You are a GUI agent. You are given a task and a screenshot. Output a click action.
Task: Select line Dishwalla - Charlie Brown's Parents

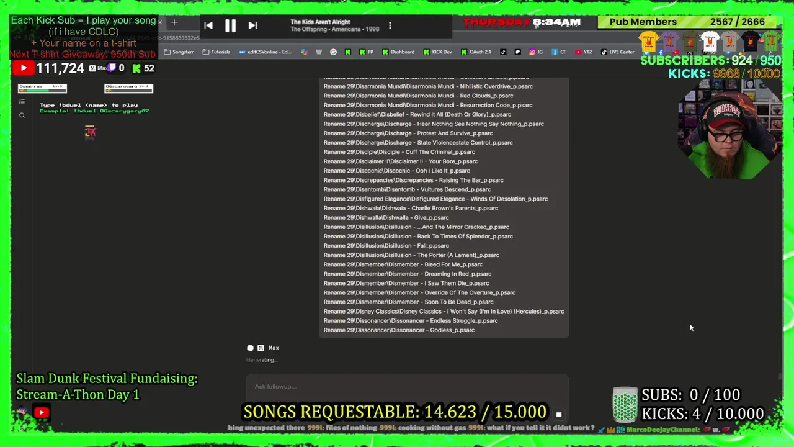pyautogui.click(x=411, y=208)
